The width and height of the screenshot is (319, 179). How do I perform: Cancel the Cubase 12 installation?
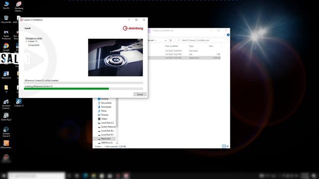140,94
